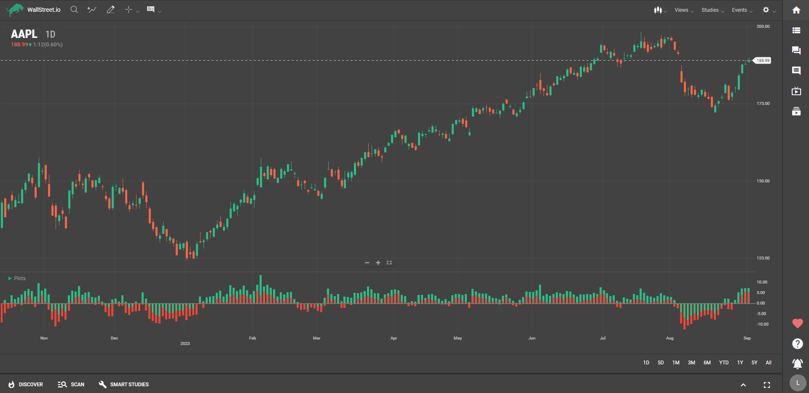The width and height of the screenshot is (809, 393).
Task: Open the Scan tool
Action: pos(71,385)
